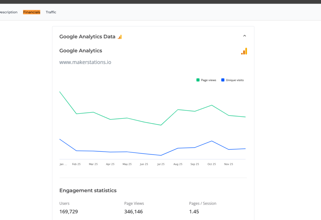Switch to the Description tab
Viewport: 321px width, 220px height.
(8, 12)
